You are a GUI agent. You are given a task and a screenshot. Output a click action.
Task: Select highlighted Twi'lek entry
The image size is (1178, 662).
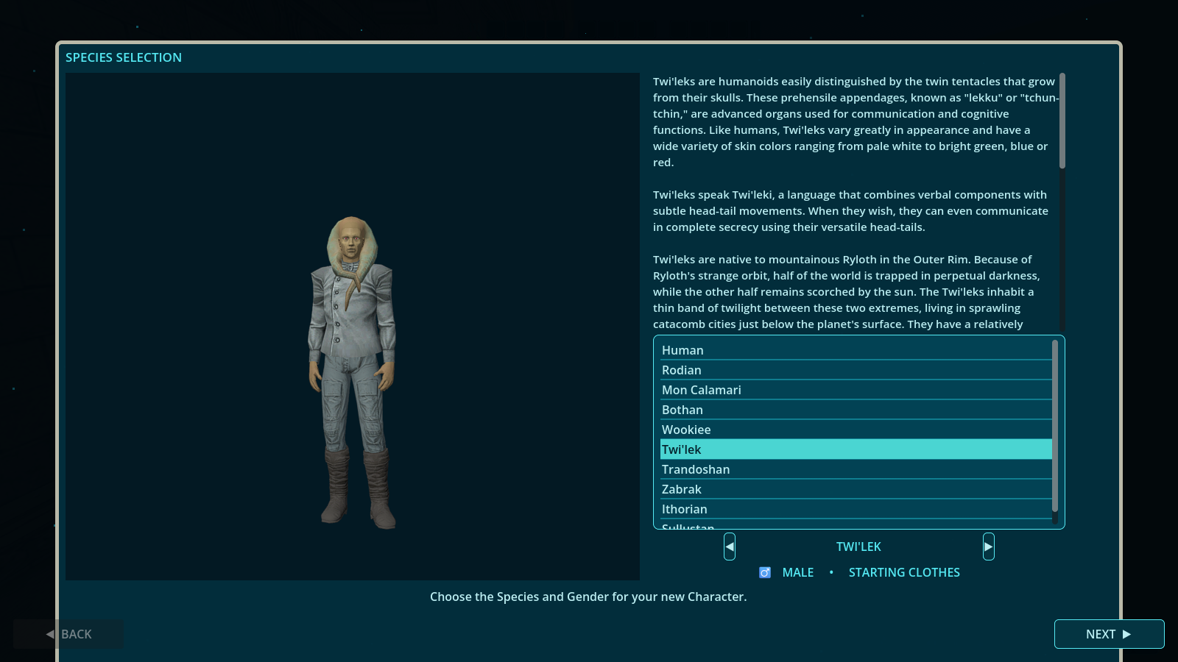tap(856, 449)
